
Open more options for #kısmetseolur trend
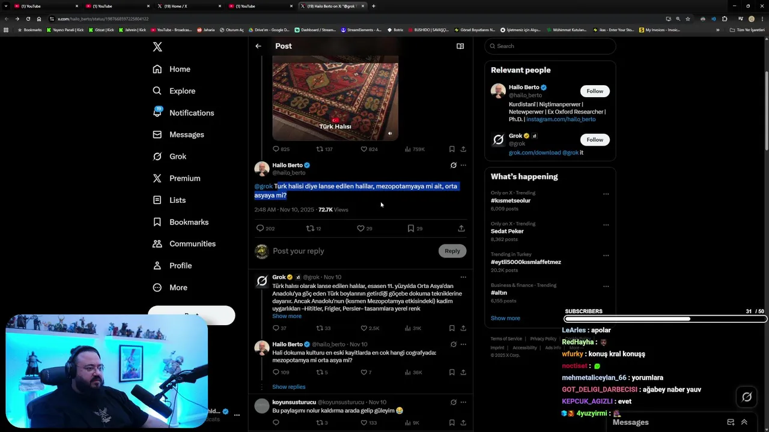pos(606,194)
